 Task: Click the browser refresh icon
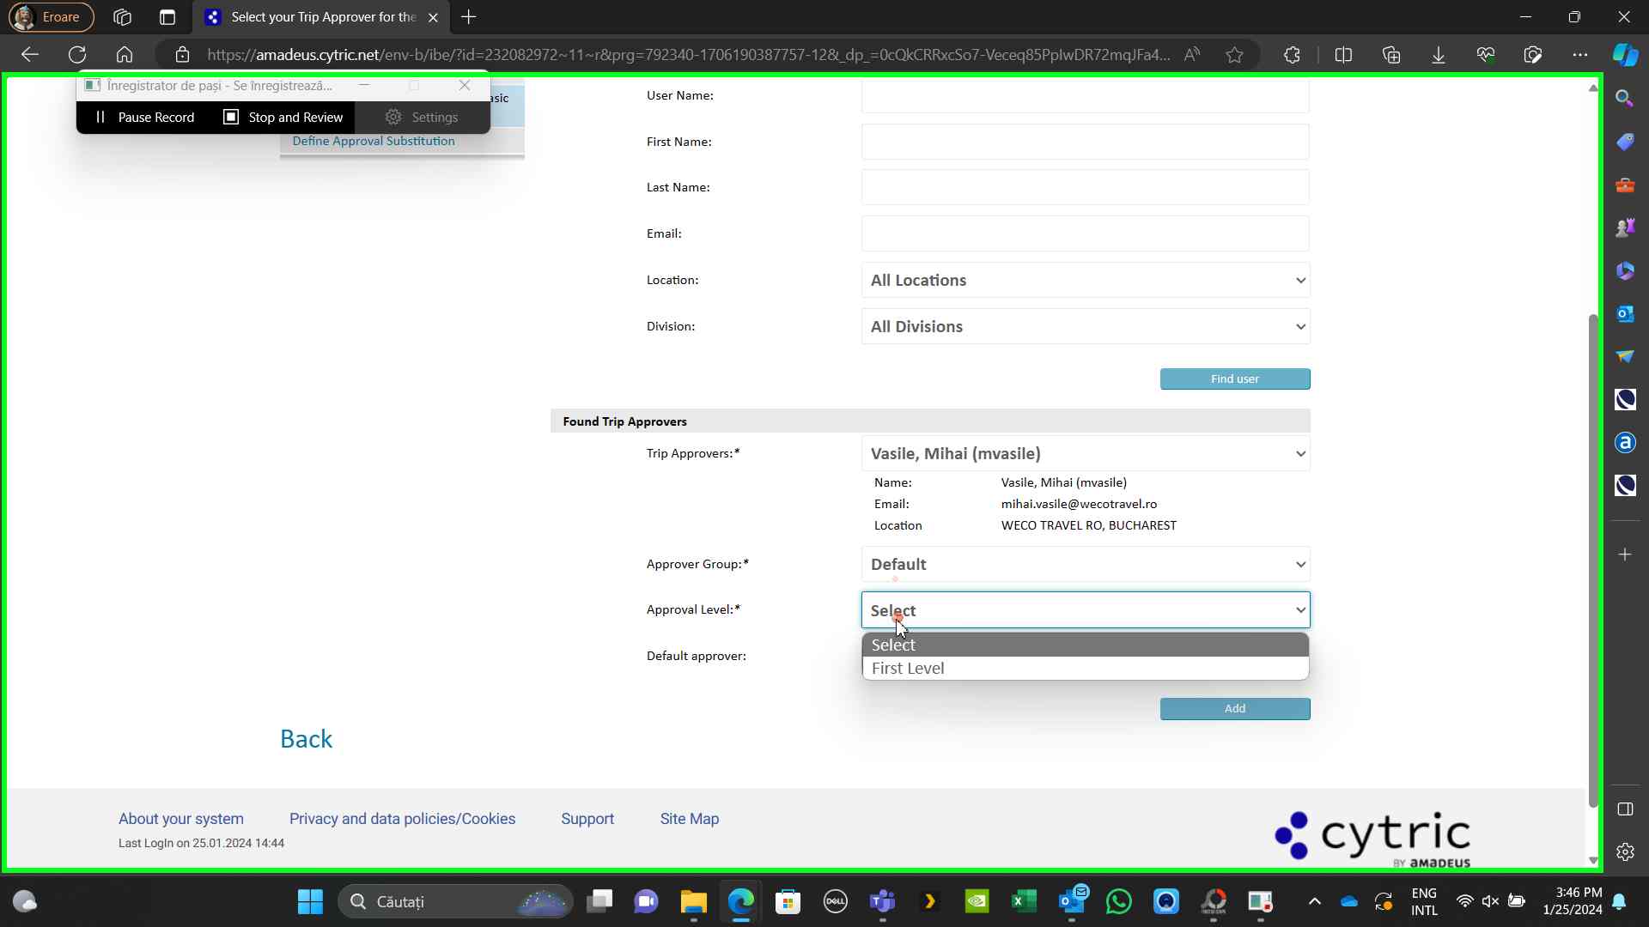pyautogui.click(x=77, y=55)
